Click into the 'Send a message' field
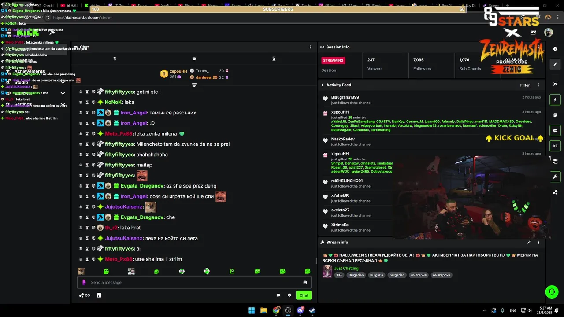This screenshot has width=564, height=317. point(194,282)
